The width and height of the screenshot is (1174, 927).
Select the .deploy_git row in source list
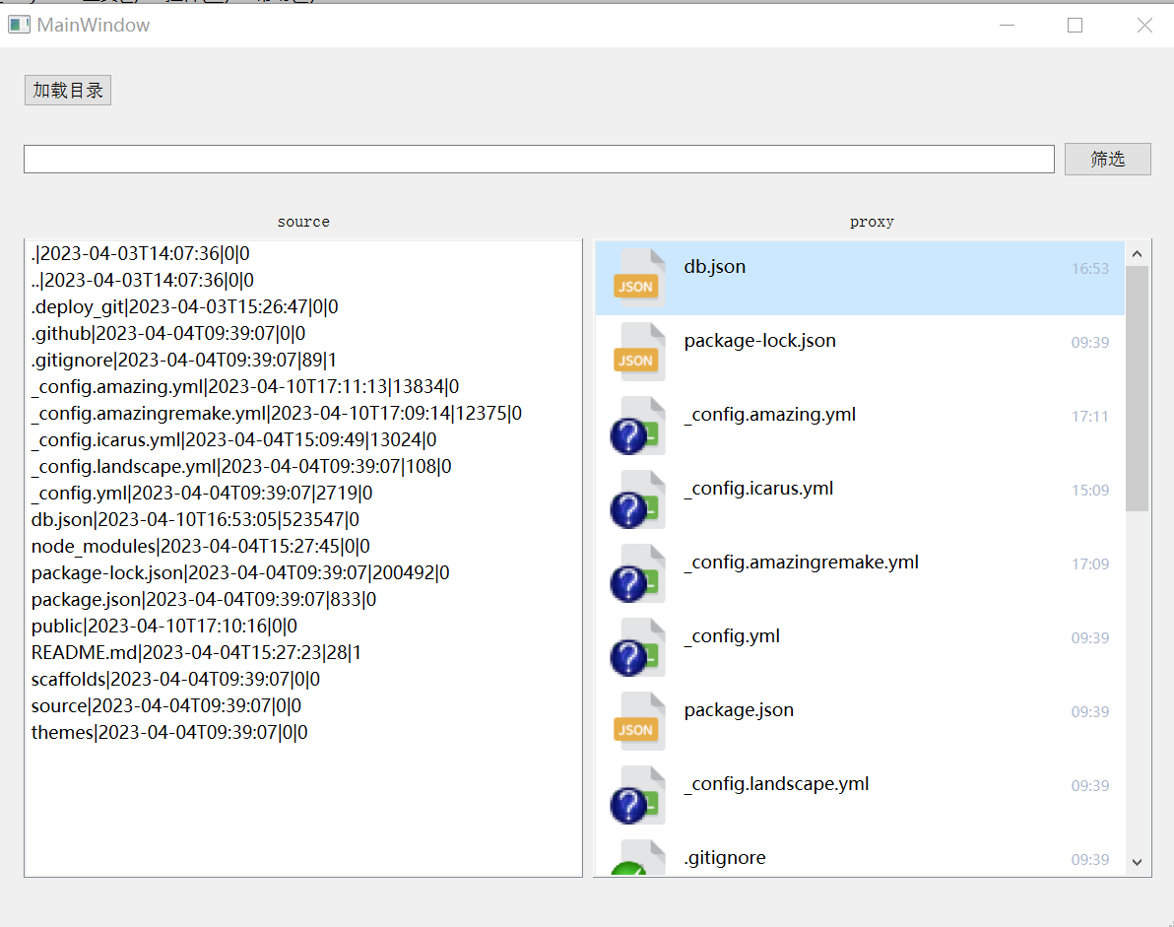coord(303,307)
